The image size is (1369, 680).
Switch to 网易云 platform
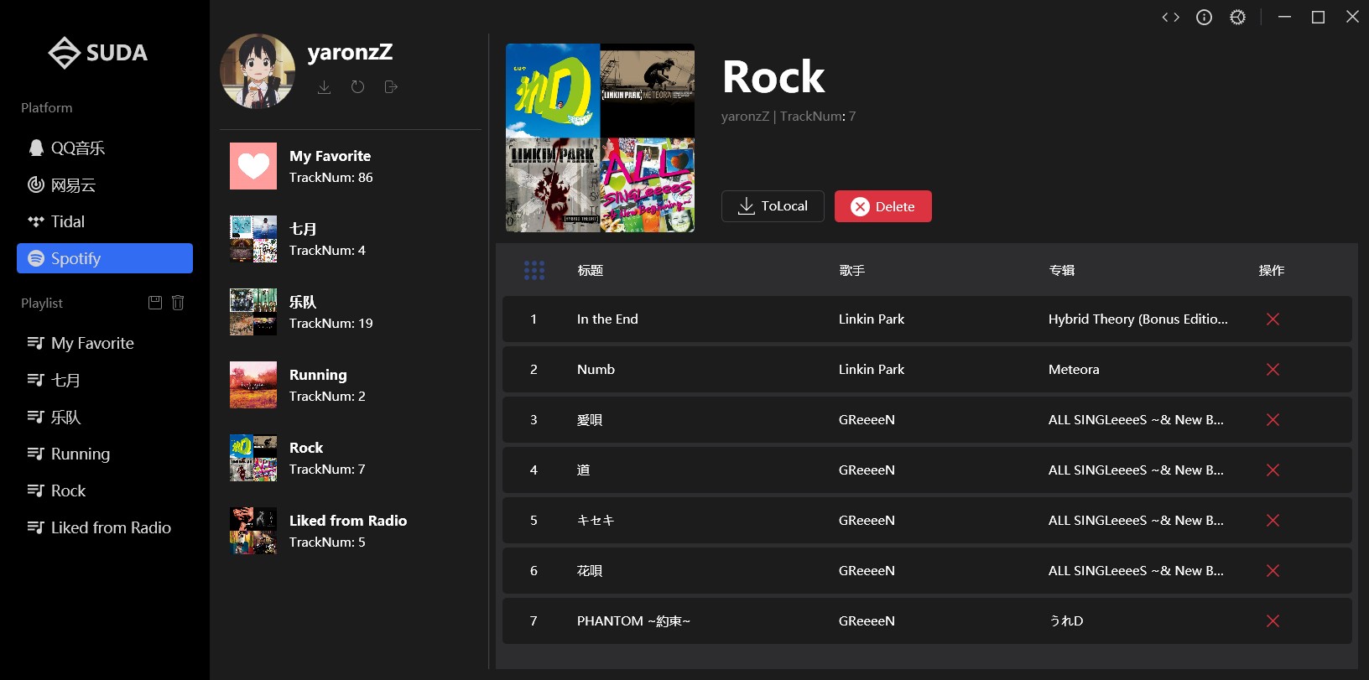click(x=105, y=184)
